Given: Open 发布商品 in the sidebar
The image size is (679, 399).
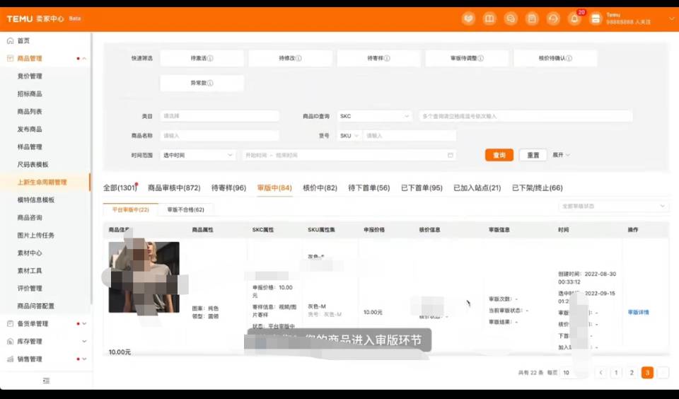Looking at the screenshot, I should [x=30, y=129].
